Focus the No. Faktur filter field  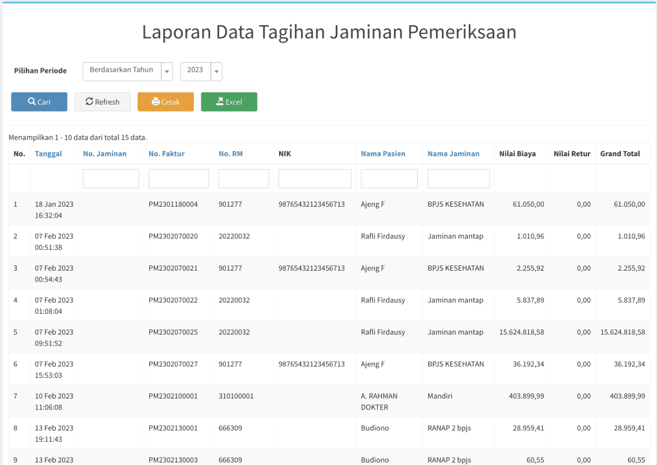point(178,178)
